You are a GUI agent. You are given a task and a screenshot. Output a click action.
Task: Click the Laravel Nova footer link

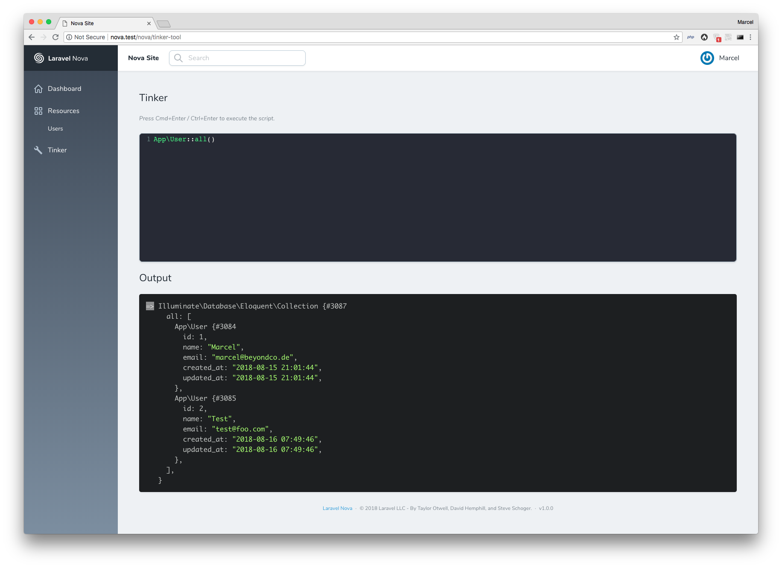pyautogui.click(x=337, y=508)
